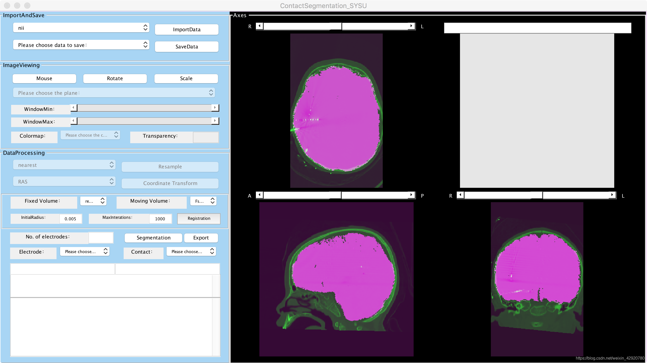
Task: Click the Segmentation button
Action: pos(153,238)
